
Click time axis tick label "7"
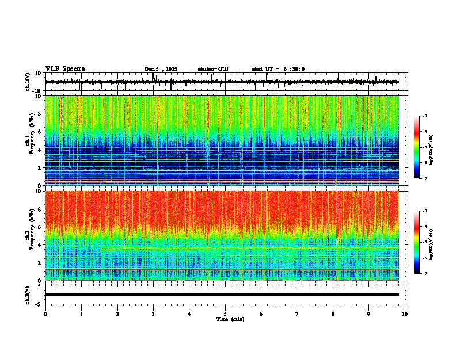coord(297,314)
